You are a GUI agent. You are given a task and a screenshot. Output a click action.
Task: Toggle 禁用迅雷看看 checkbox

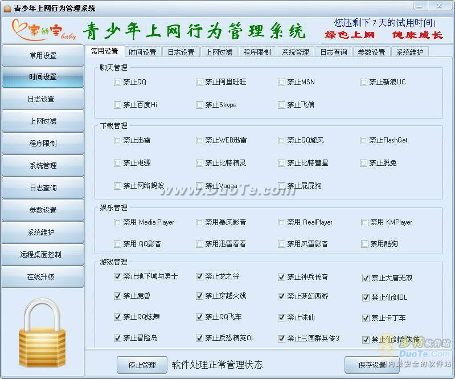coord(199,244)
